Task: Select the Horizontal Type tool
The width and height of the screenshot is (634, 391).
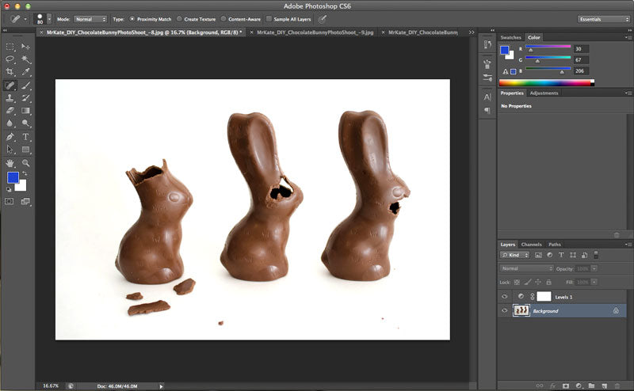Action: (x=26, y=136)
